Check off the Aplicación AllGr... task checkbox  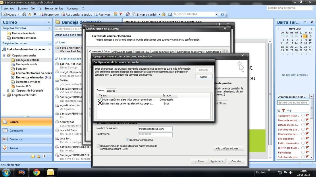click(x=303, y=116)
